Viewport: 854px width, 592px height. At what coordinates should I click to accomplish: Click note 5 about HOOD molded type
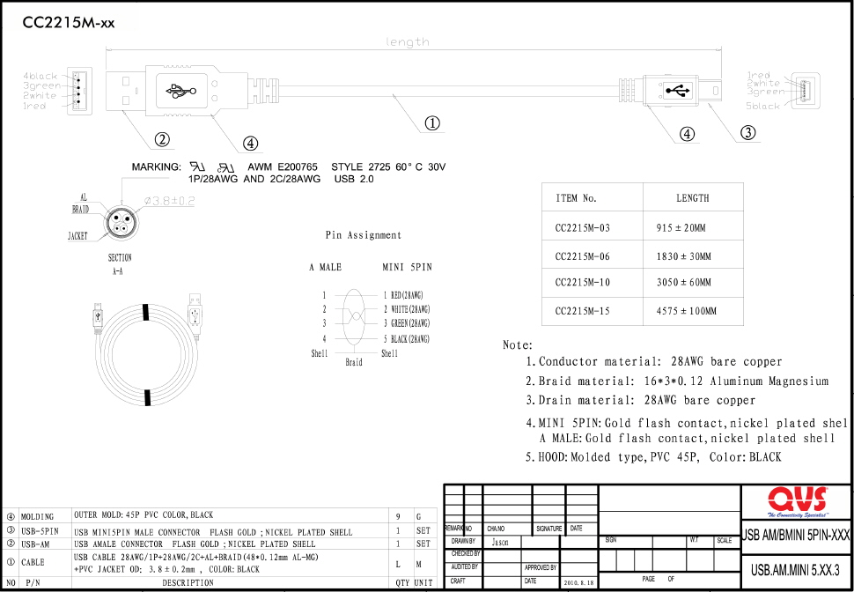653,457
